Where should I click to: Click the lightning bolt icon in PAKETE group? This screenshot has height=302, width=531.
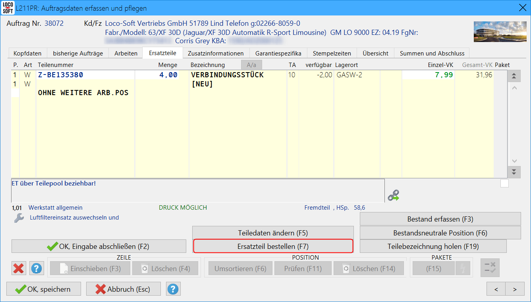pyautogui.click(x=463, y=269)
